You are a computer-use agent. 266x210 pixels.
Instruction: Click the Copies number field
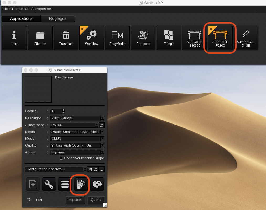(x=56, y=111)
